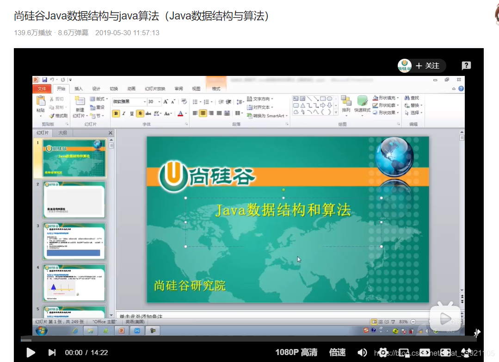499x362 pixels.
Task: Open the character spacing AV menu
Action: click(x=157, y=113)
